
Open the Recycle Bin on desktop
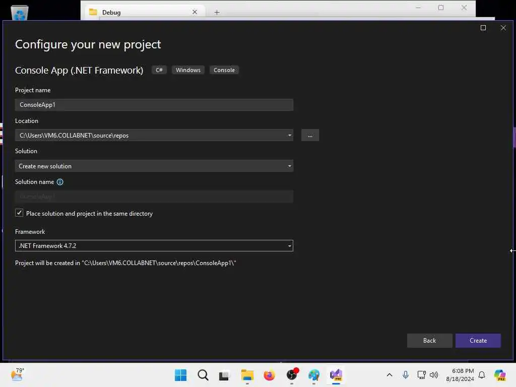click(x=20, y=13)
